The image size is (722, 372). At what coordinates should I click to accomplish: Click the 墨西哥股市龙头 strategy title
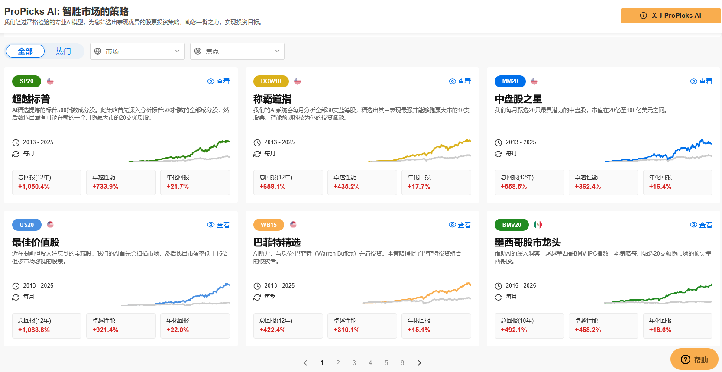(x=528, y=243)
